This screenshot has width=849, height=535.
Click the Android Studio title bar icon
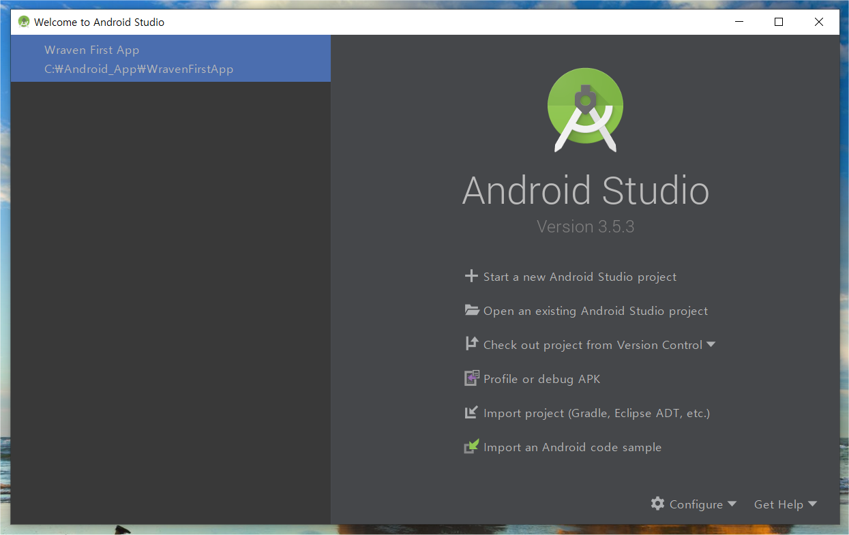click(x=25, y=22)
